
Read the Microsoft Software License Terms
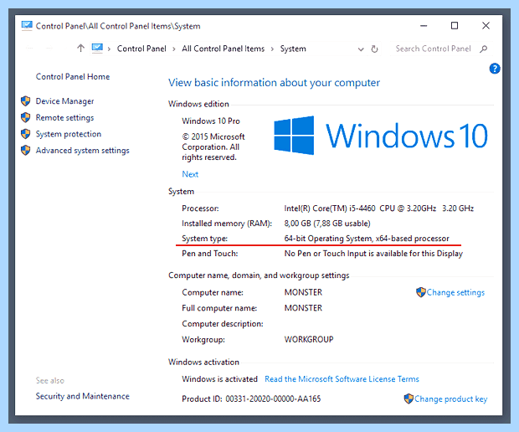342,378
